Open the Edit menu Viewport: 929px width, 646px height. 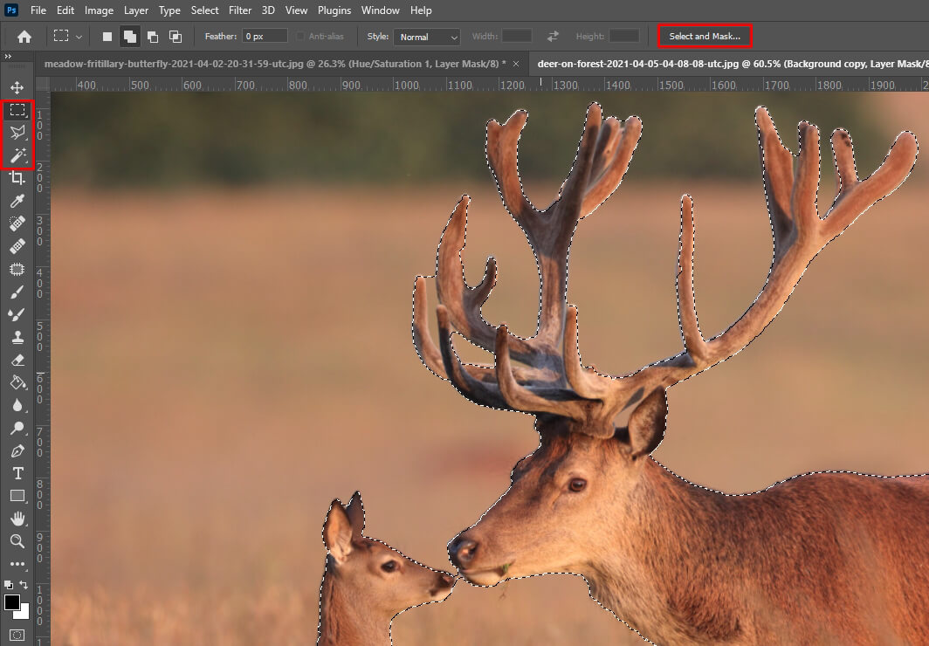coord(65,10)
